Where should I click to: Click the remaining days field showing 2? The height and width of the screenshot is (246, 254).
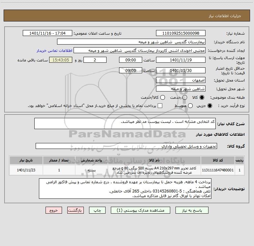(x=95, y=60)
